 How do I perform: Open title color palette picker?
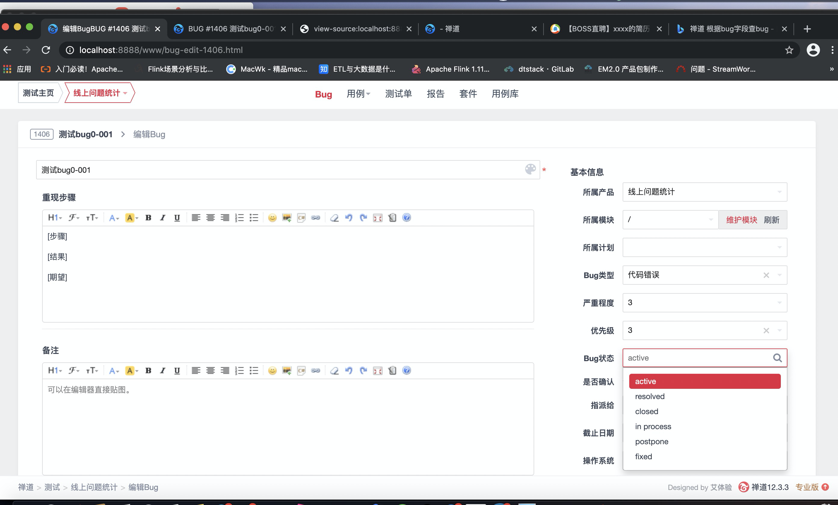pyautogui.click(x=530, y=169)
